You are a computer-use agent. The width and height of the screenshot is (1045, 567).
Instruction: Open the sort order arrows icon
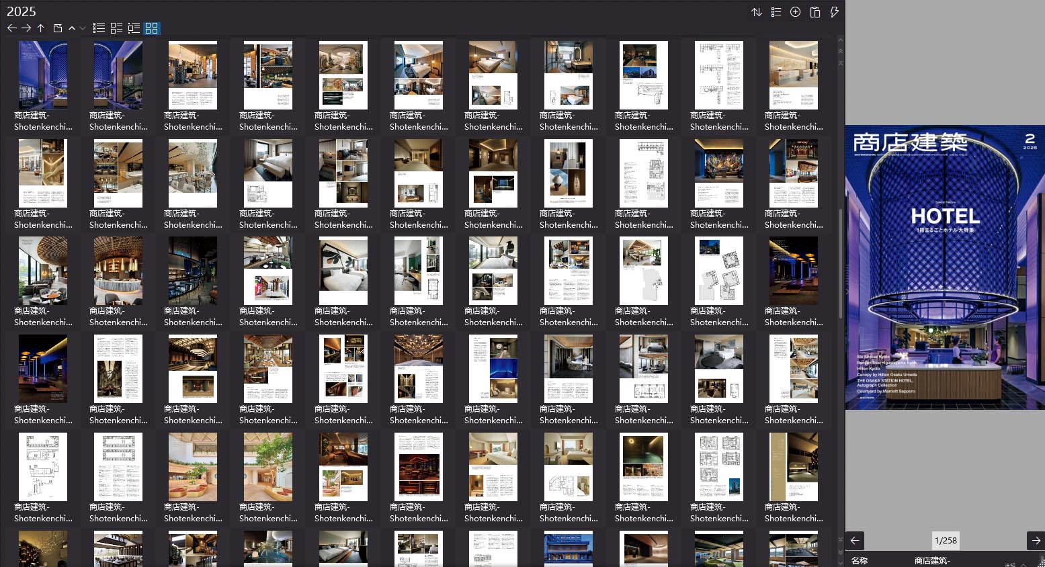(757, 12)
